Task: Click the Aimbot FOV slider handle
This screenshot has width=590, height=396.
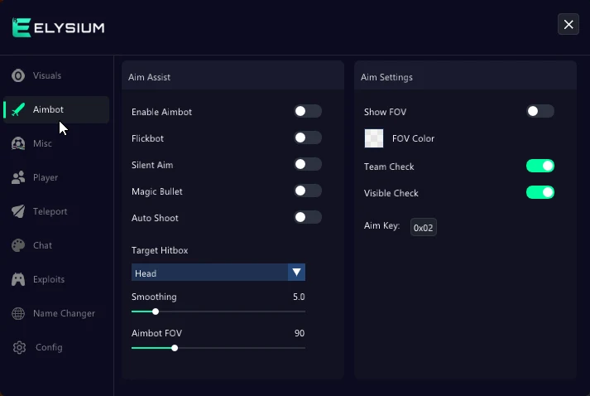Action: [x=175, y=348]
